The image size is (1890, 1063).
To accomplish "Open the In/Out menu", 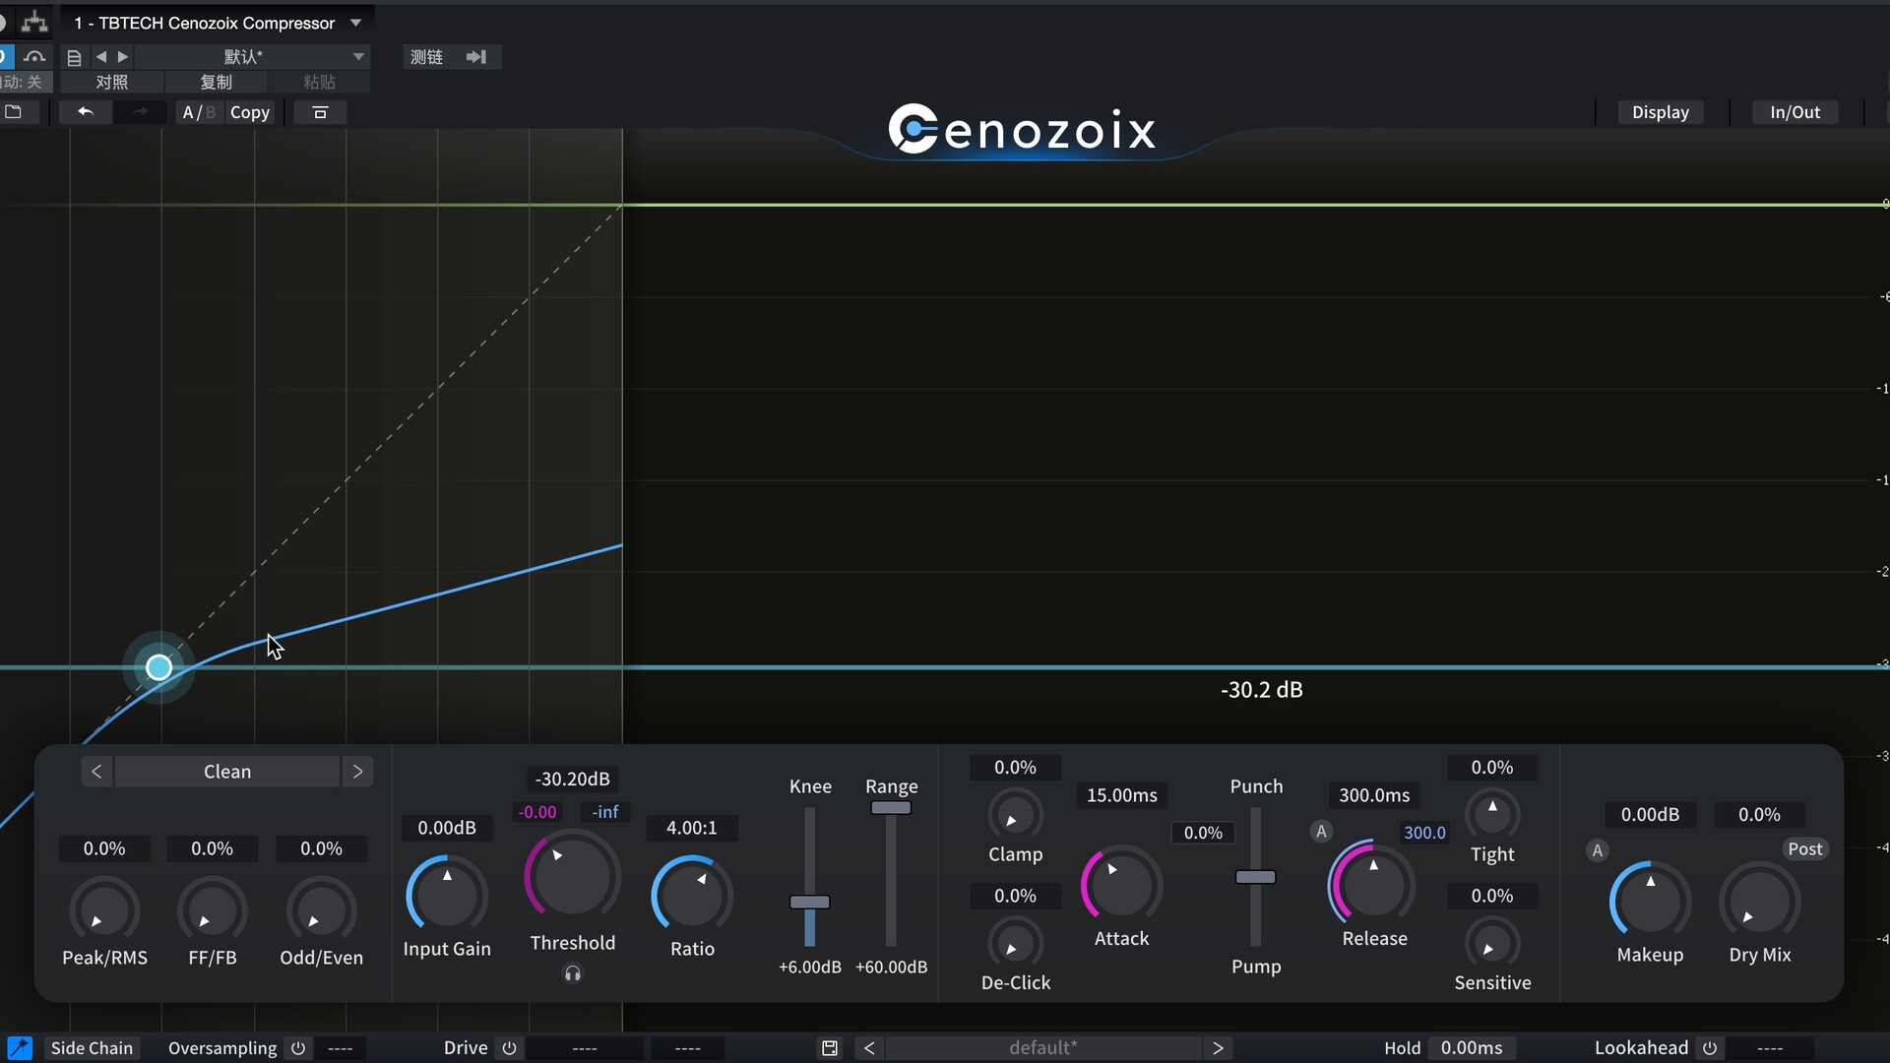I will pos(1795,112).
